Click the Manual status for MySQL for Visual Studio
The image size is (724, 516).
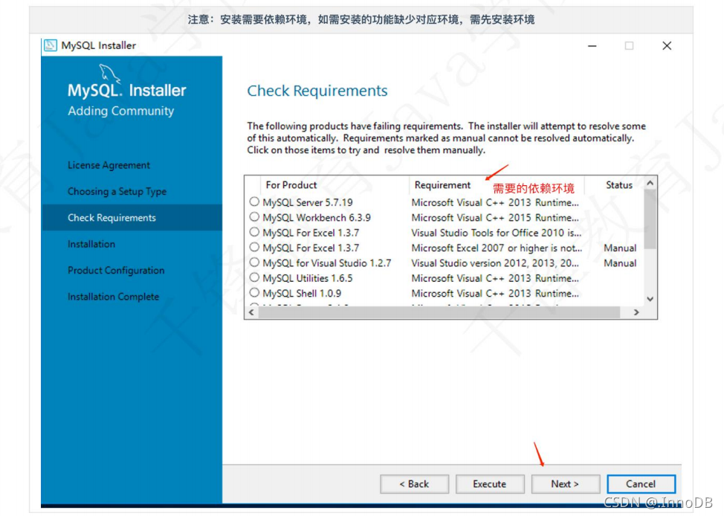[x=620, y=263]
